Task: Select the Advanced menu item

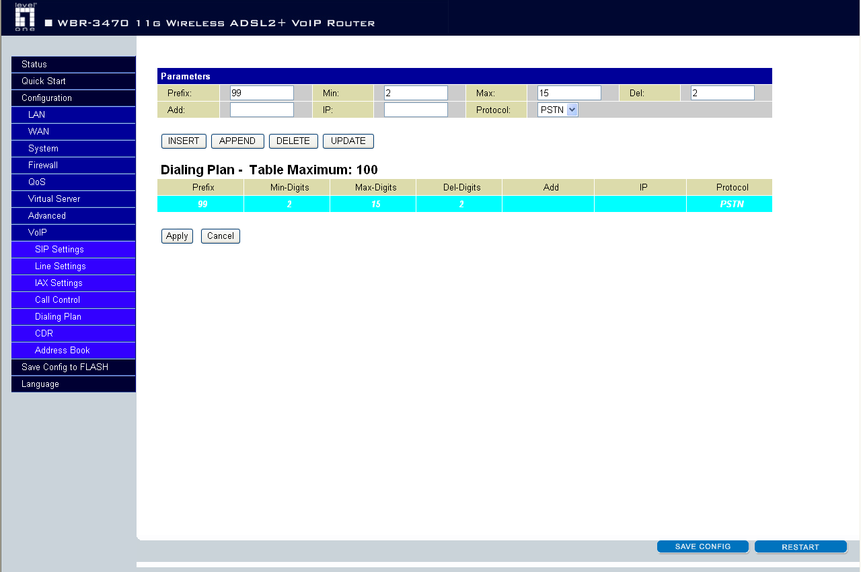Action: coord(73,216)
